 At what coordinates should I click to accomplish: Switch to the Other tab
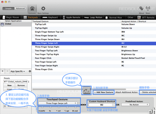(x=131, y=17)
